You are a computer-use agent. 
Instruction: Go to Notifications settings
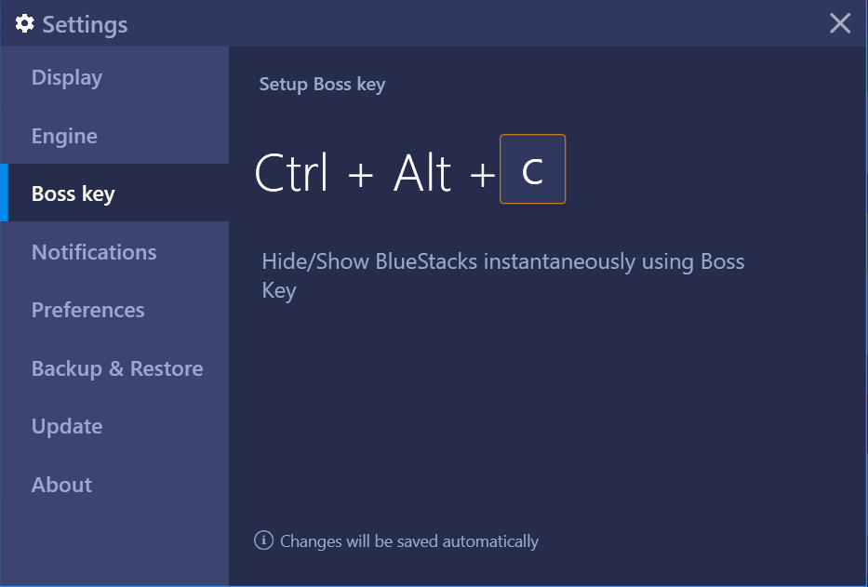pos(114,252)
